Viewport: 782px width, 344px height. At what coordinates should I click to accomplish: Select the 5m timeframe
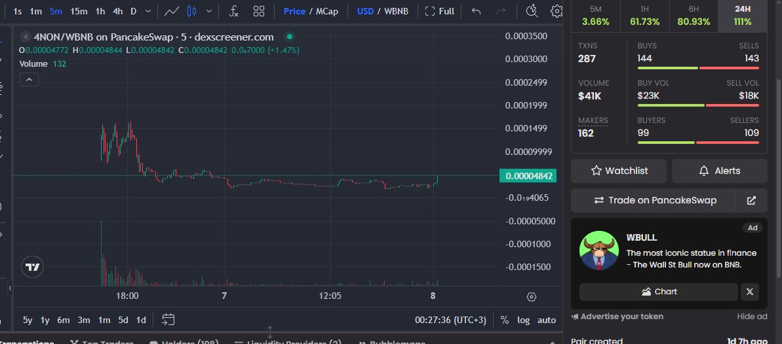56,11
